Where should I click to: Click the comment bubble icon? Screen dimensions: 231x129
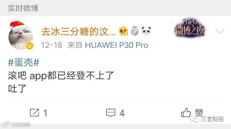tap(111, 113)
